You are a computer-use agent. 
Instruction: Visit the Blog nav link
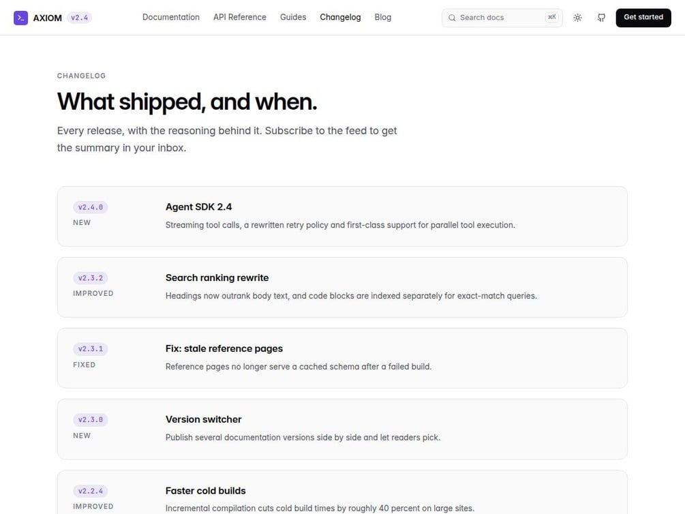(382, 17)
